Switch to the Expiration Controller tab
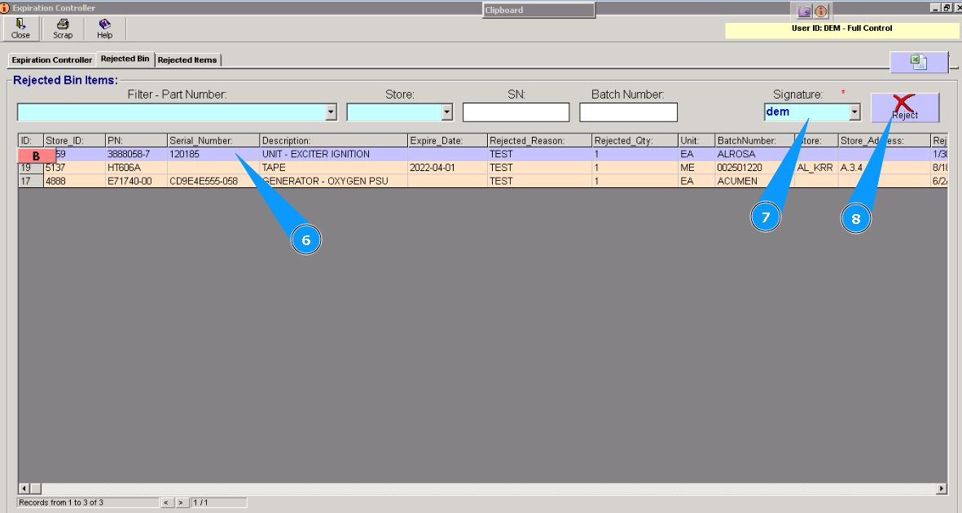The width and height of the screenshot is (962, 513). pos(51,60)
